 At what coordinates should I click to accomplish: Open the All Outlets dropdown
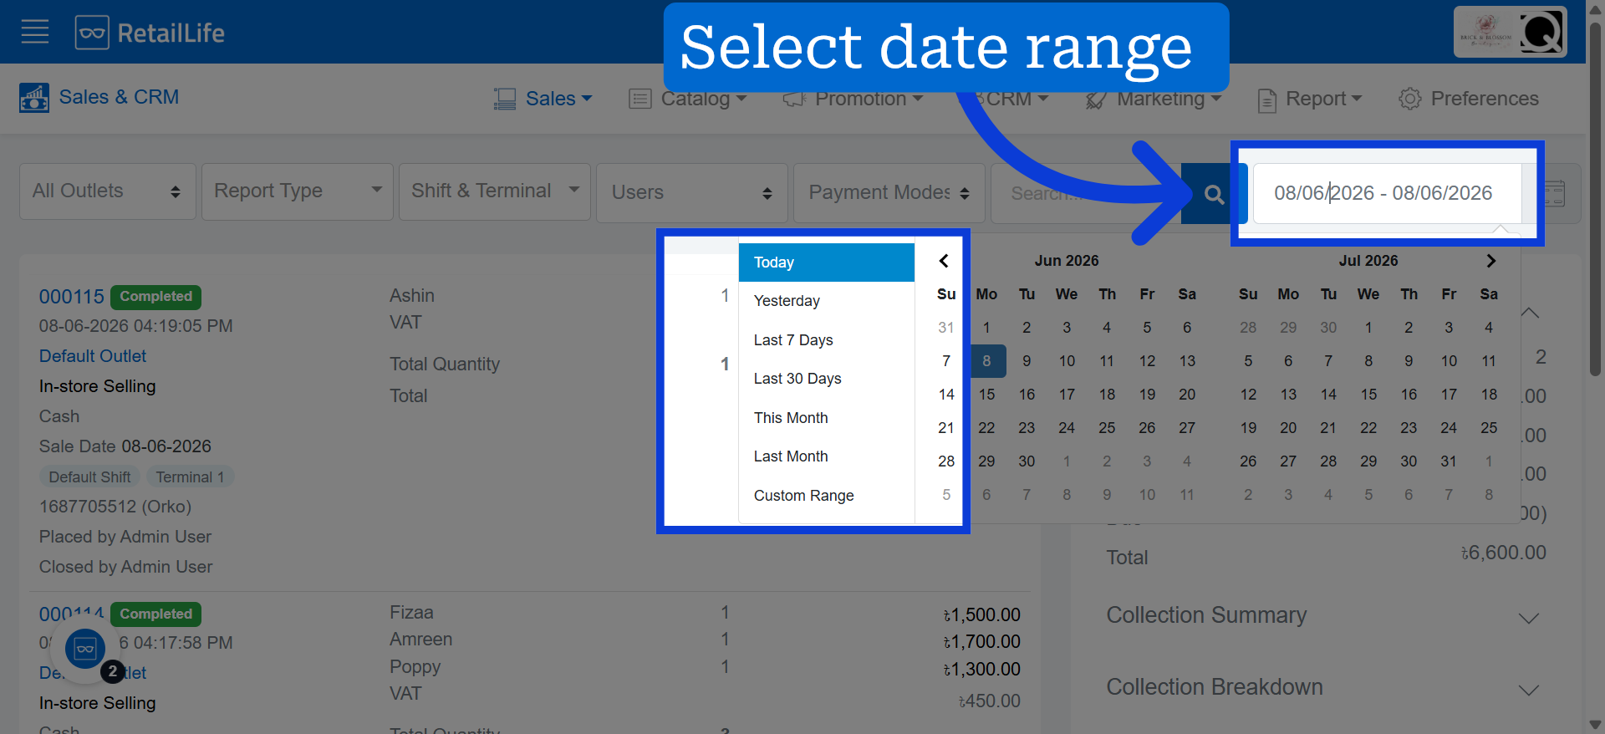click(108, 191)
